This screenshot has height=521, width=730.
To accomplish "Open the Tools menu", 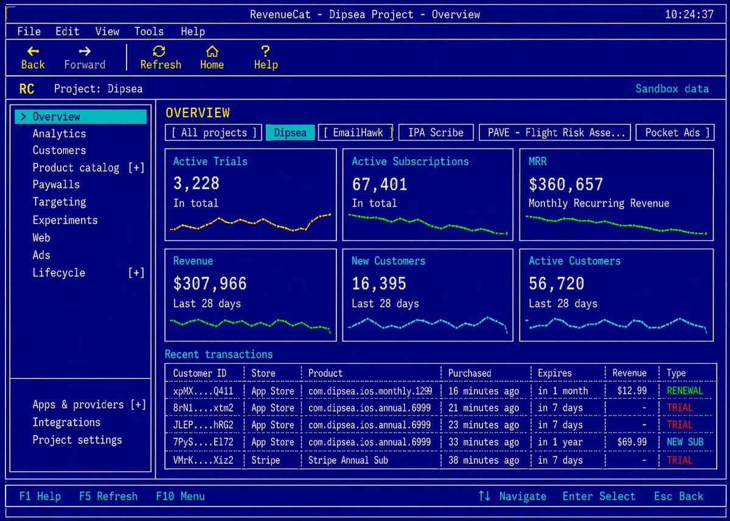I will tap(149, 32).
